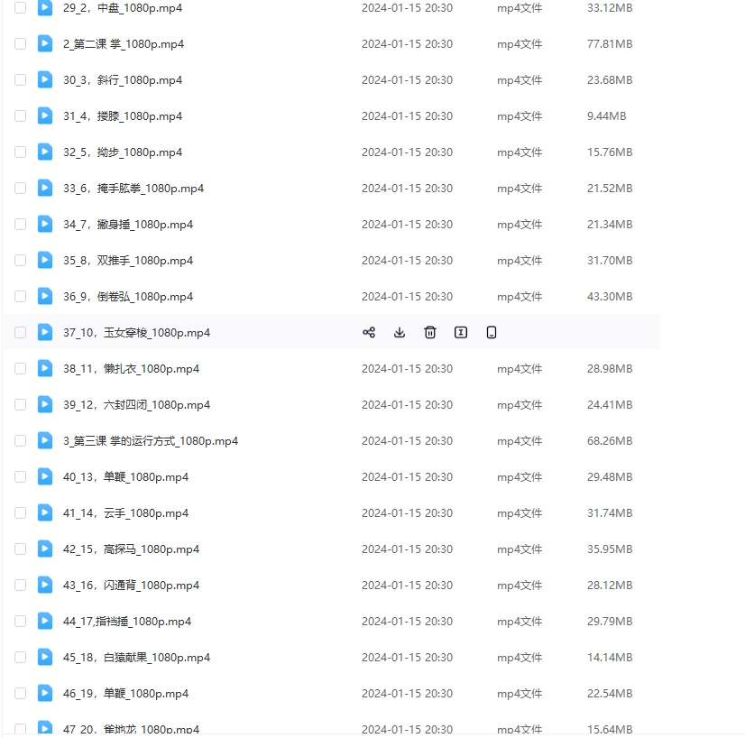745x738 pixels.
Task: Click video icon of 41_14 云手 file
Action: [45, 512]
